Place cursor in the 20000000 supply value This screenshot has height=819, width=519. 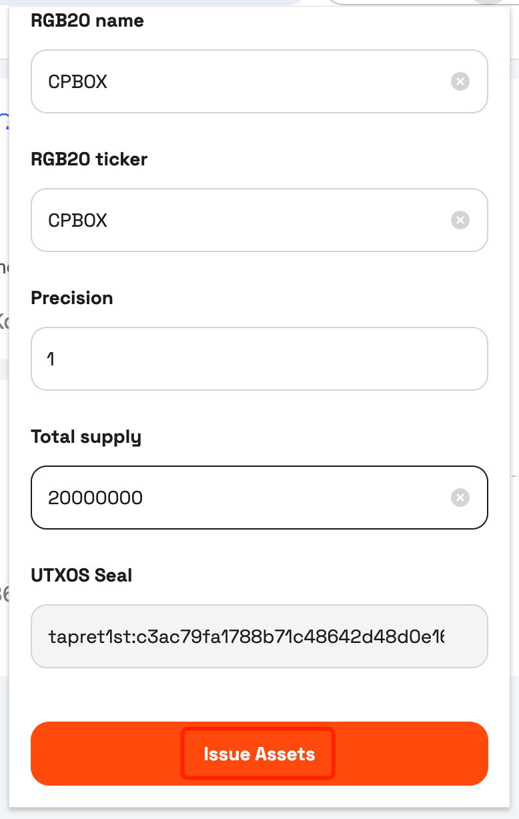[95, 498]
